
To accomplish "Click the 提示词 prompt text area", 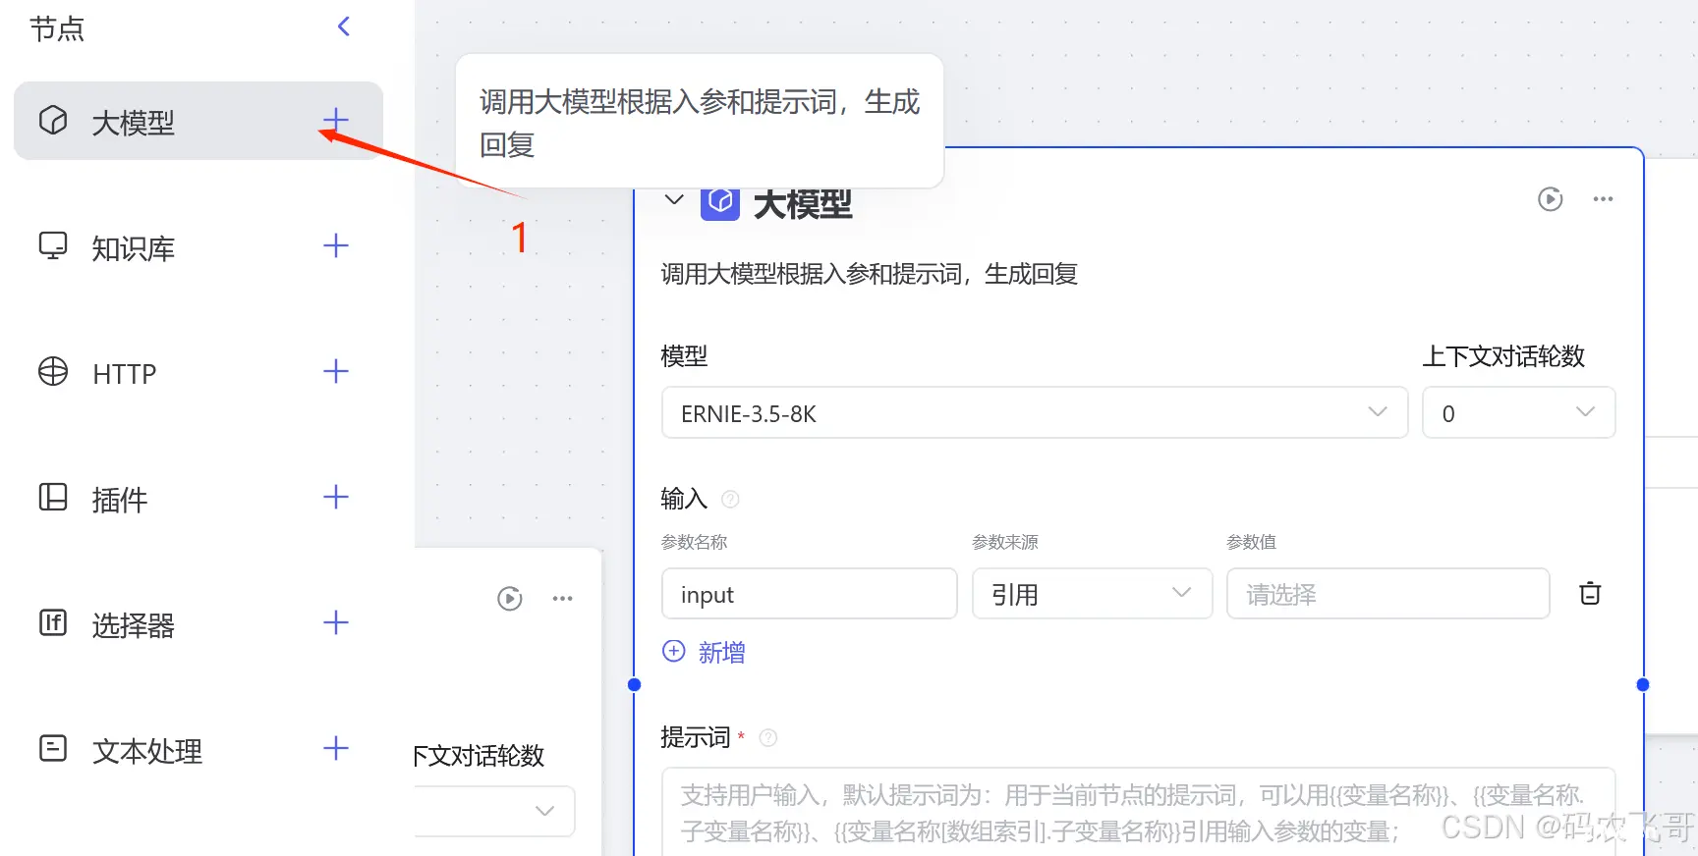I will coord(1139,812).
